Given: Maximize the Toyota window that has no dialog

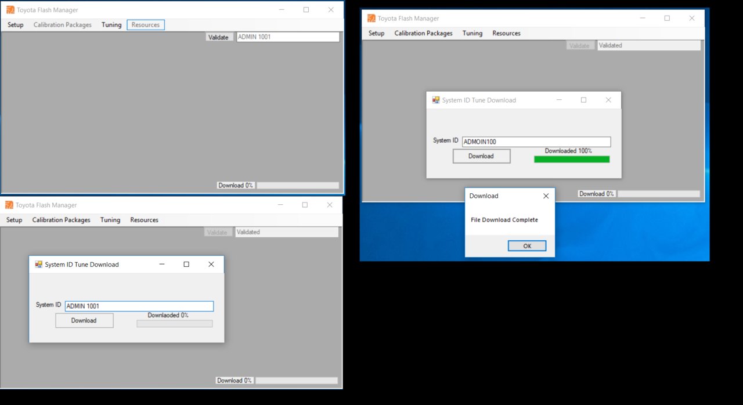Looking at the screenshot, I should 306,10.
